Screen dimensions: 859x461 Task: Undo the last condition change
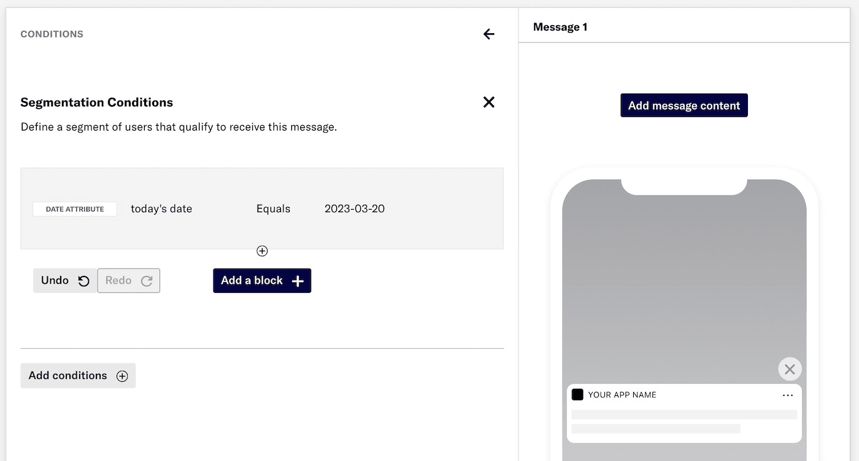click(x=65, y=281)
